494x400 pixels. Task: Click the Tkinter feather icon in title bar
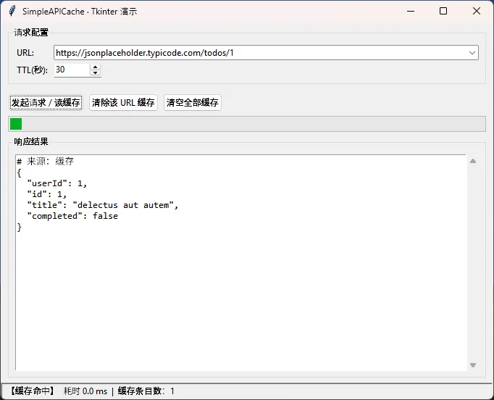click(12, 11)
